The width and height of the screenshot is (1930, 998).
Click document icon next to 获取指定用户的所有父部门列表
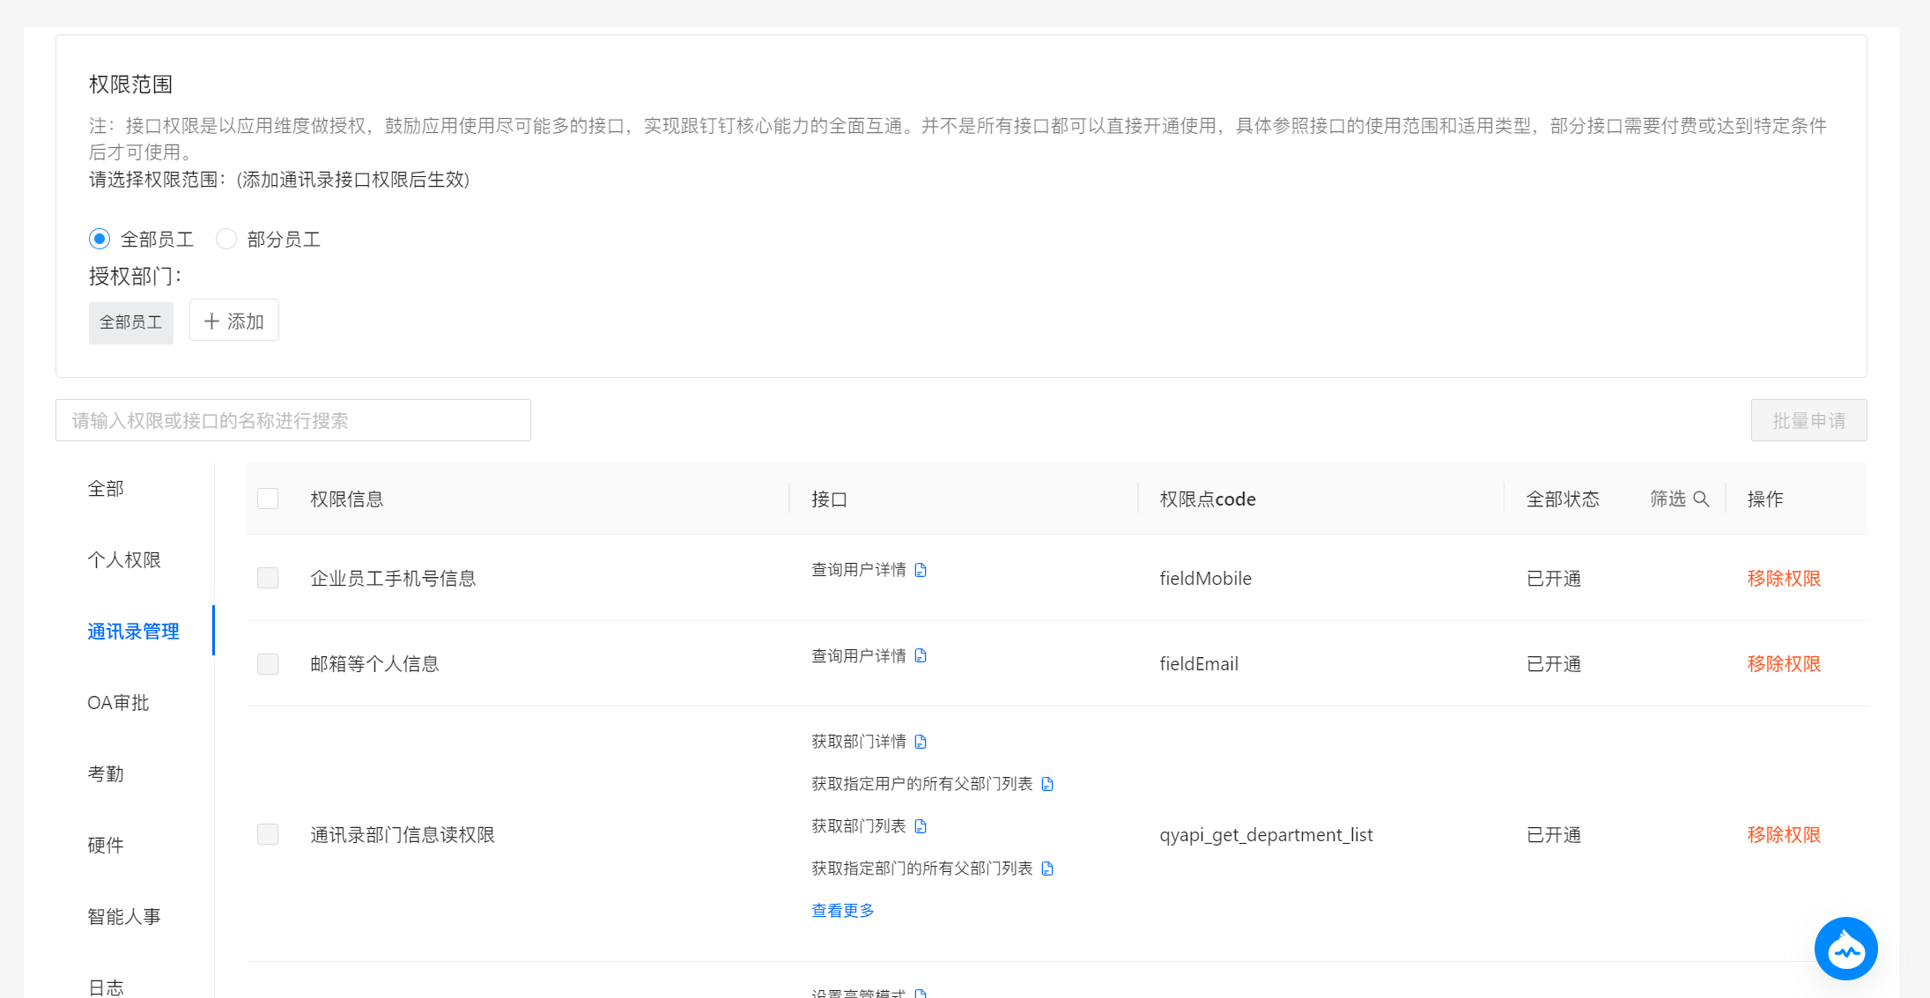(1047, 784)
